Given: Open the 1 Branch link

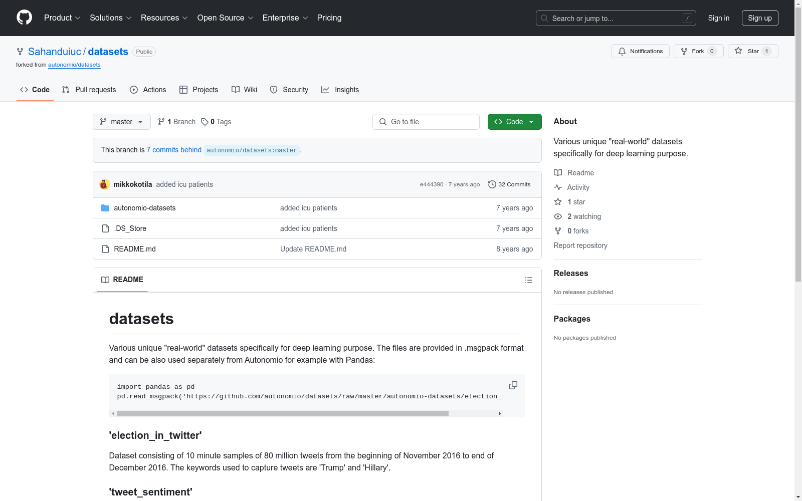Looking at the screenshot, I should pyautogui.click(x=176, y=122).
